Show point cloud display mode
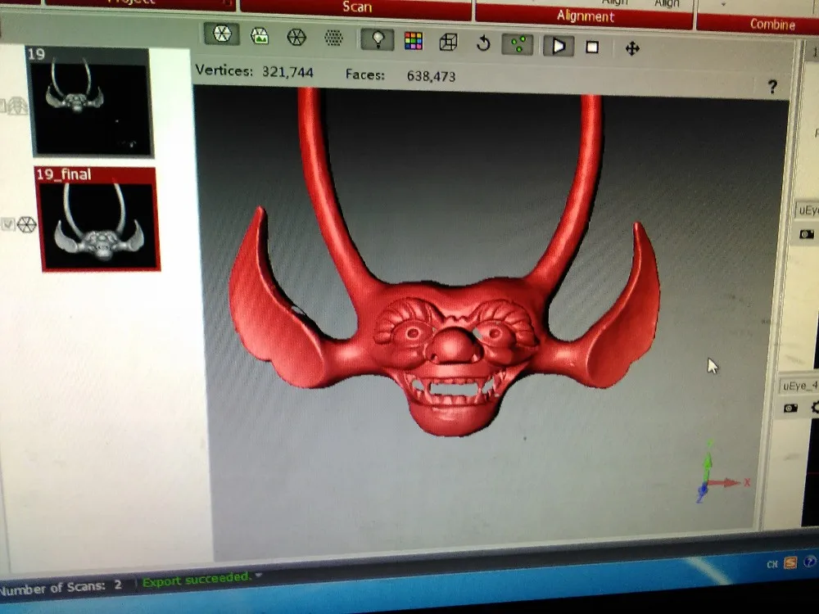The width and height of the screenshot is (819, 614). pos(333,38)
